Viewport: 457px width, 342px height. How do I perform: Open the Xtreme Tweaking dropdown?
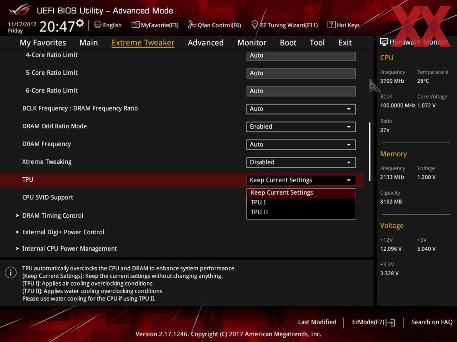tap(301, 162)
